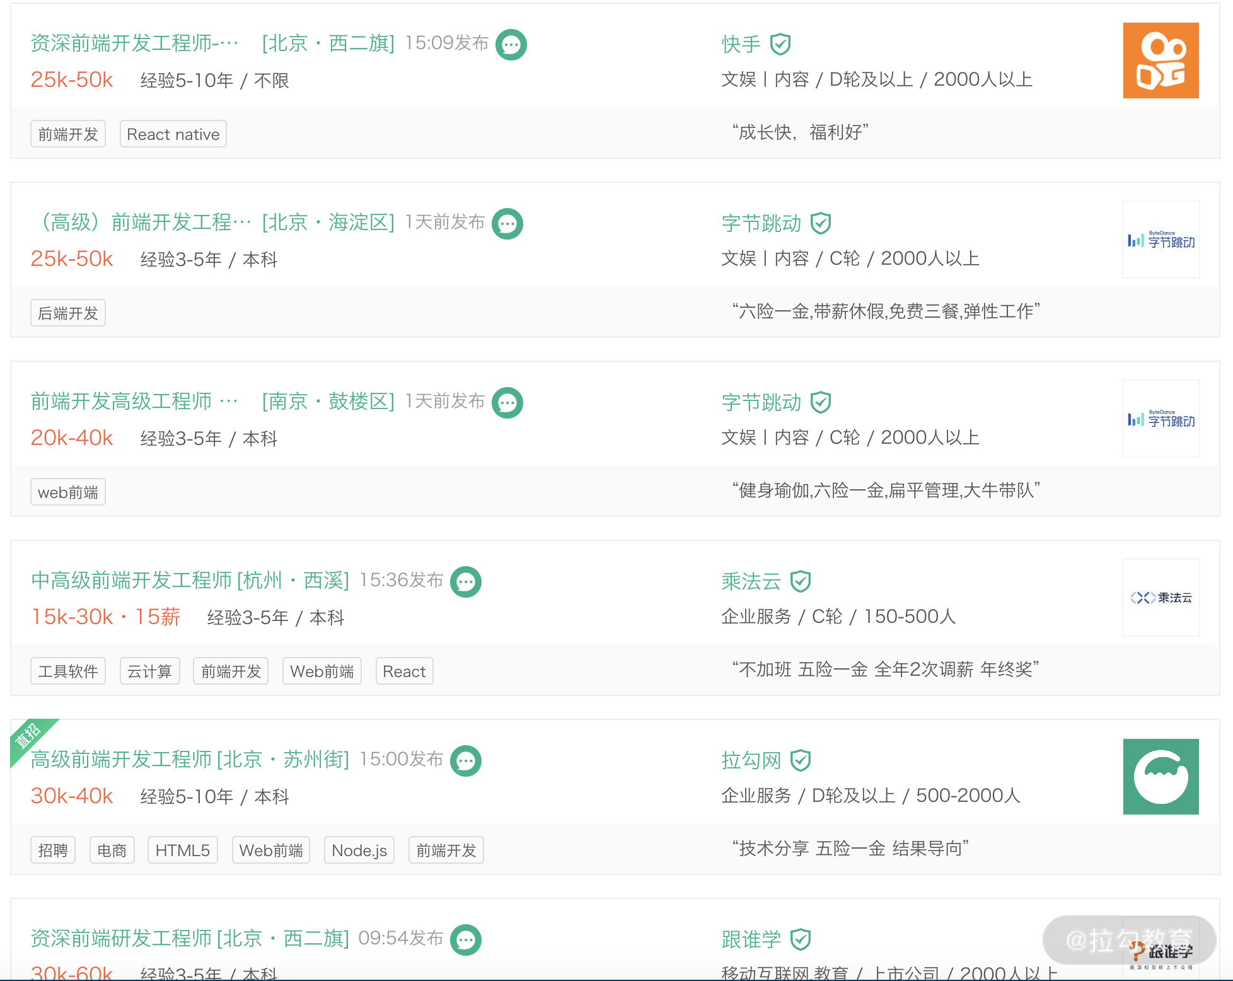Open the 中高级前端开发工程师 job posting
Screen dimensions: 1233x981
pos(131,580)
